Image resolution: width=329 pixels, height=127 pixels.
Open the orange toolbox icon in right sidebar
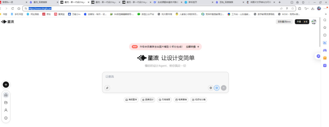coord(325,58)
